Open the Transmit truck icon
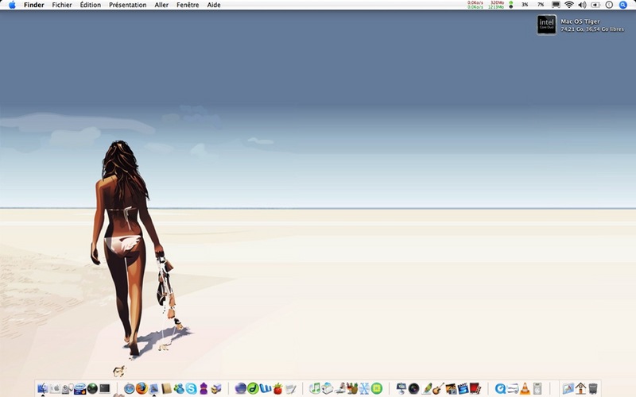 coord(215,388)
